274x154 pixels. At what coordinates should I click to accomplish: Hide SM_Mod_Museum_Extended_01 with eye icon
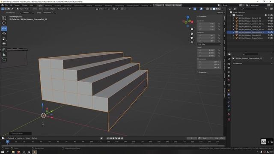click(x=268, y=35)
